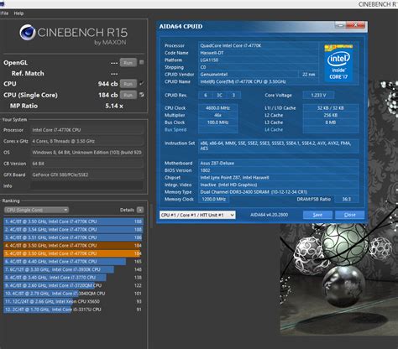The width and height of the screenshot is (398, 349).
Task: Select ranking entry 2 at 3.54 GHz
Action: click(x=73, y=230)
